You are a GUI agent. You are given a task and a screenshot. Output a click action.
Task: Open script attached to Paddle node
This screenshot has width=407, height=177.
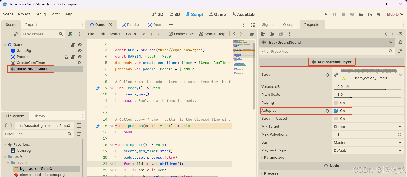[x=73, y=57]
